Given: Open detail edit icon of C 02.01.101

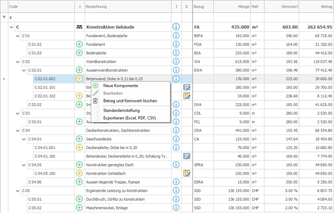Looking at the screenshot, I should (x=187, y=88).
